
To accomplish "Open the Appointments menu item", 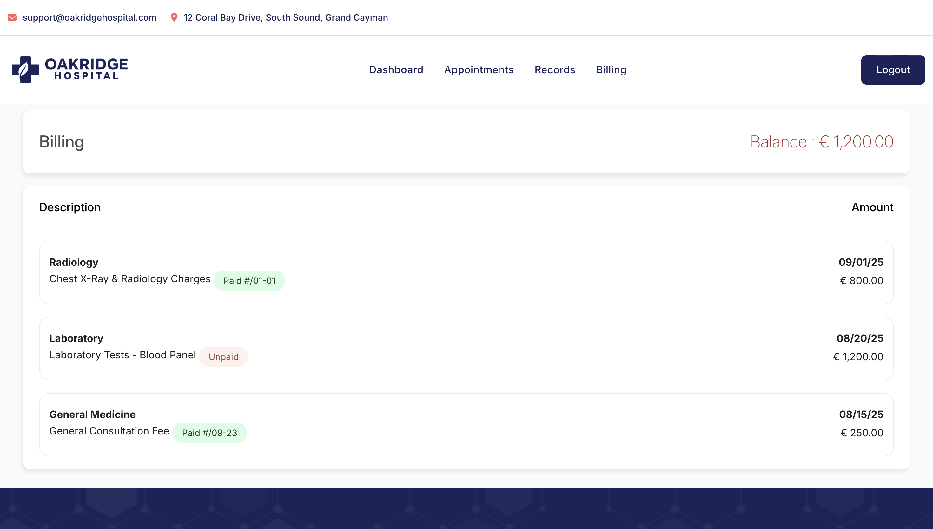I will [x=479, y=70].
